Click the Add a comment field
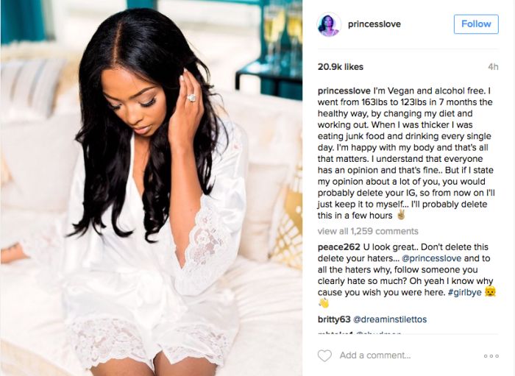The image size is (515, 376). click(x=375, y=355)
